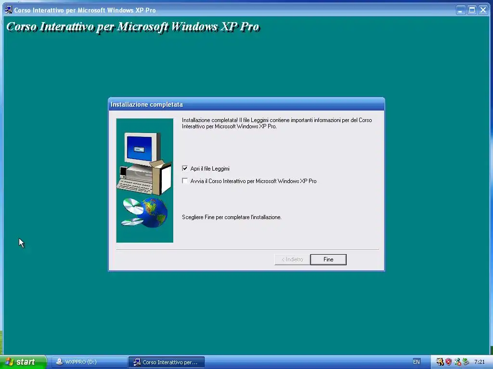The height and width of the screenshot is (369, 493).
Task: Open the Windows start menu
Action: click(x=23, y=362)
